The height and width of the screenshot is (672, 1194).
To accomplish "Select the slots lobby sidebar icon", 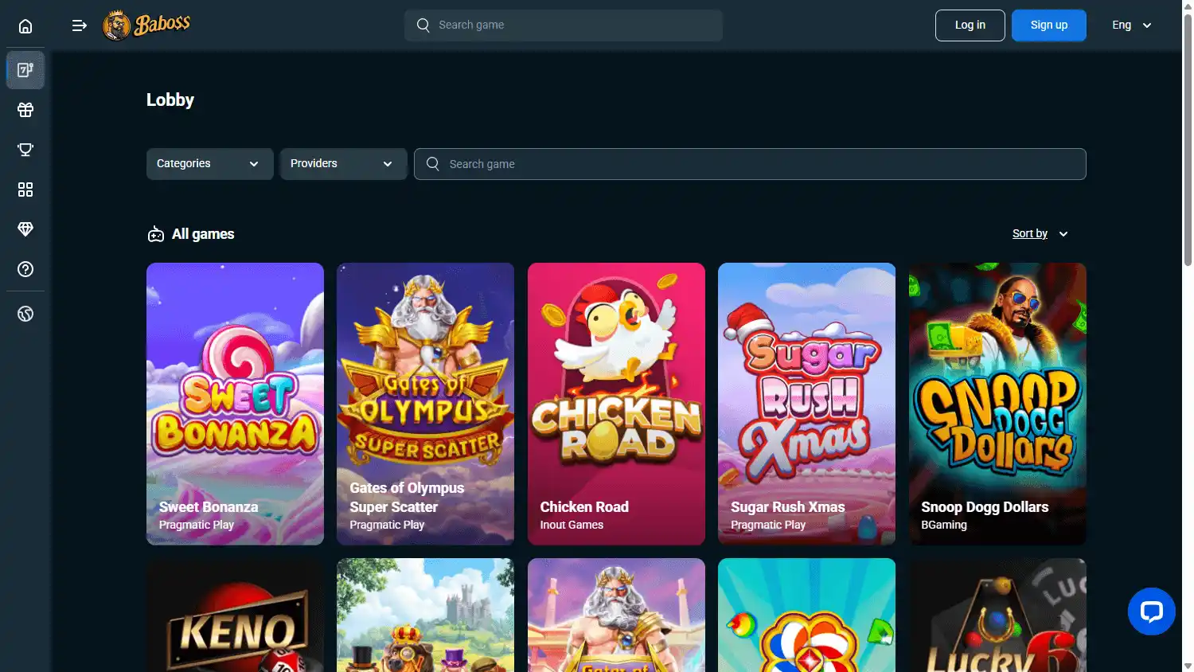I will click(x=25, y=70).
